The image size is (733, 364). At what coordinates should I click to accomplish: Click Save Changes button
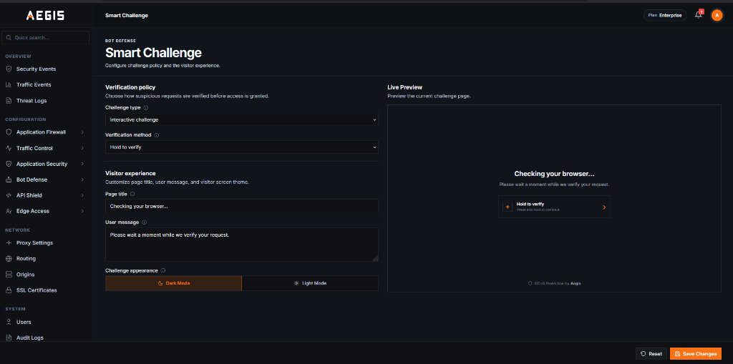[x=696, y=354]
